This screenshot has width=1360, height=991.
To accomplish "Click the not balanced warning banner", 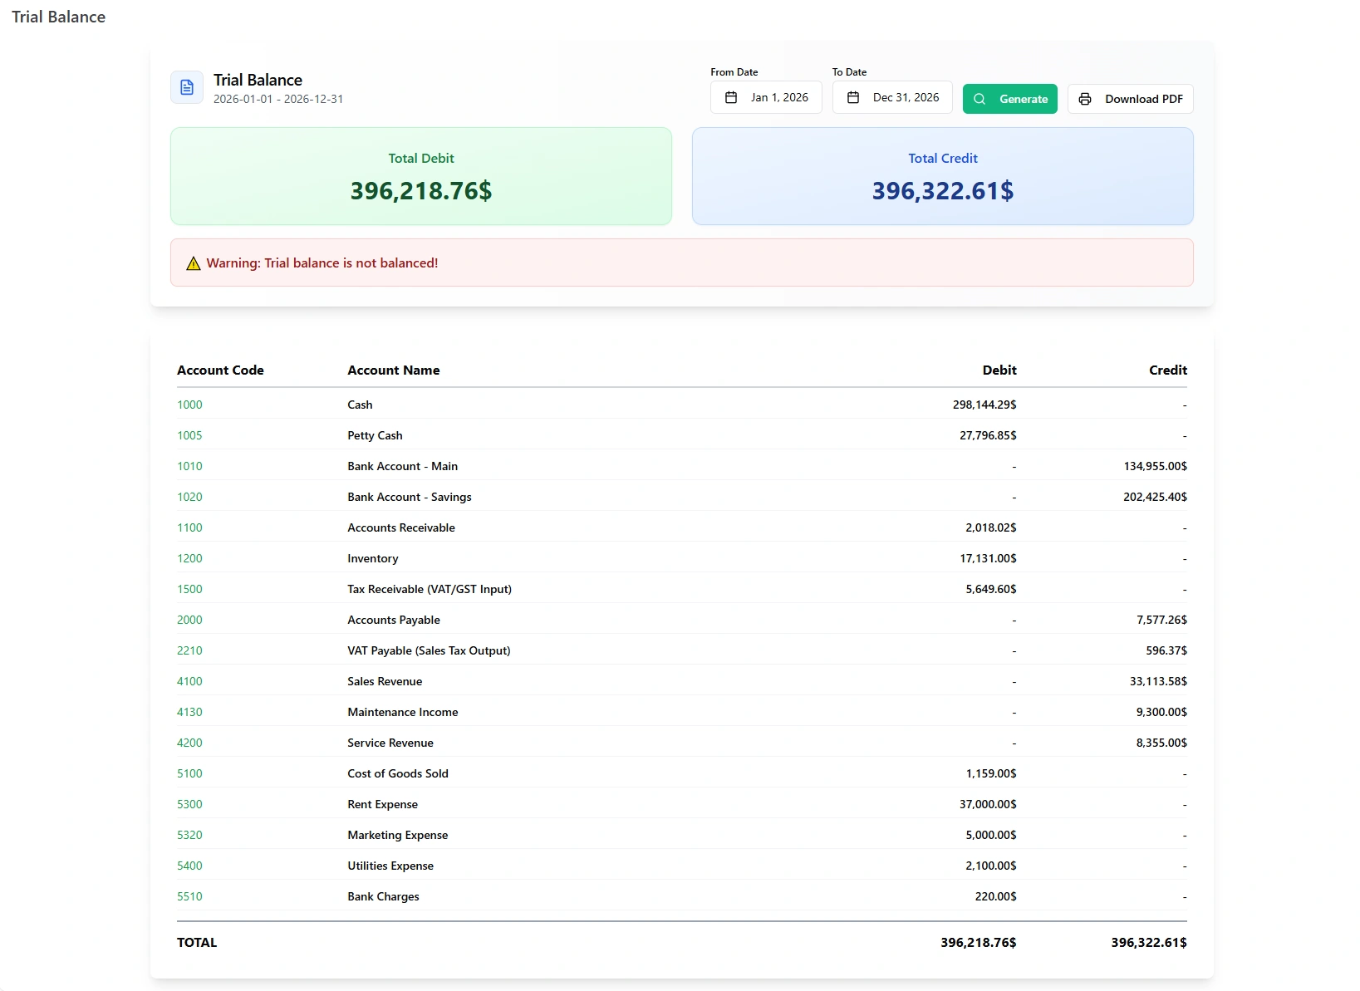I will 682,262.
